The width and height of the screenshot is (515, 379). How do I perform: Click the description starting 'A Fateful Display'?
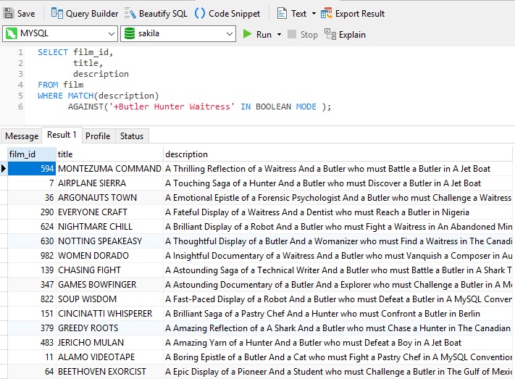(x=339, y=212)
